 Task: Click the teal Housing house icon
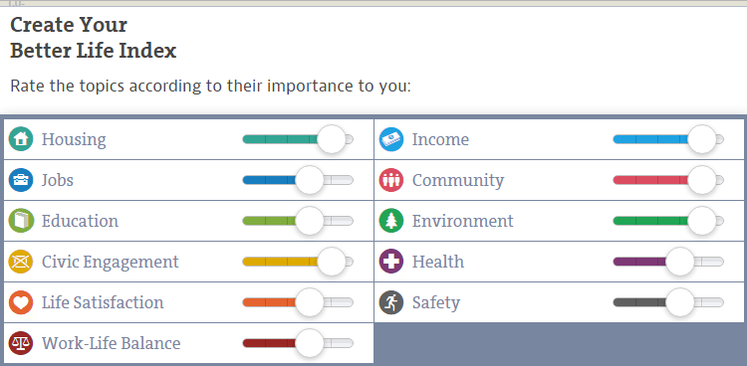pyautogui.click(x=21, y=139)
